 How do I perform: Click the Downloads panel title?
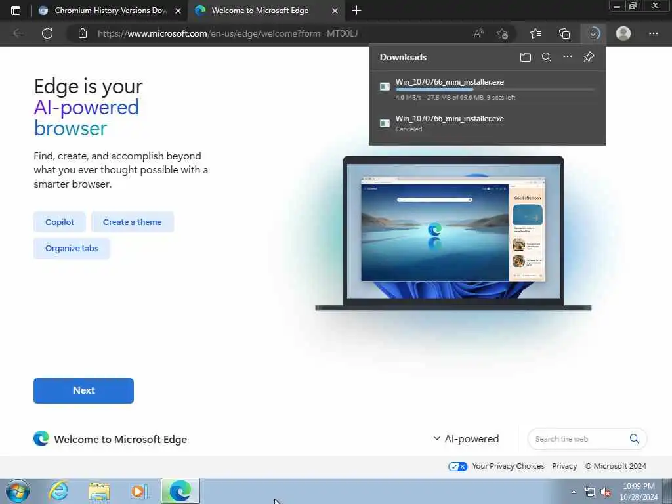[x=403, y=57]
